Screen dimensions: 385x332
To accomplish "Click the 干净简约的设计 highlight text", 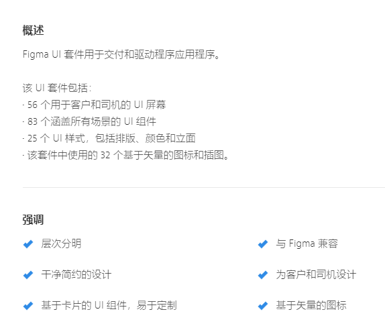I will 76,274.
